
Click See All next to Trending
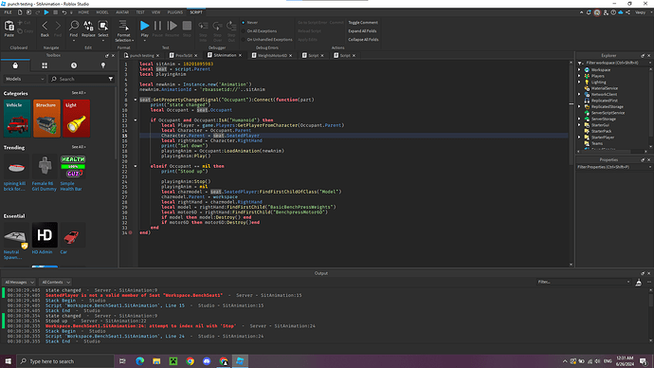tap(79, 147)
